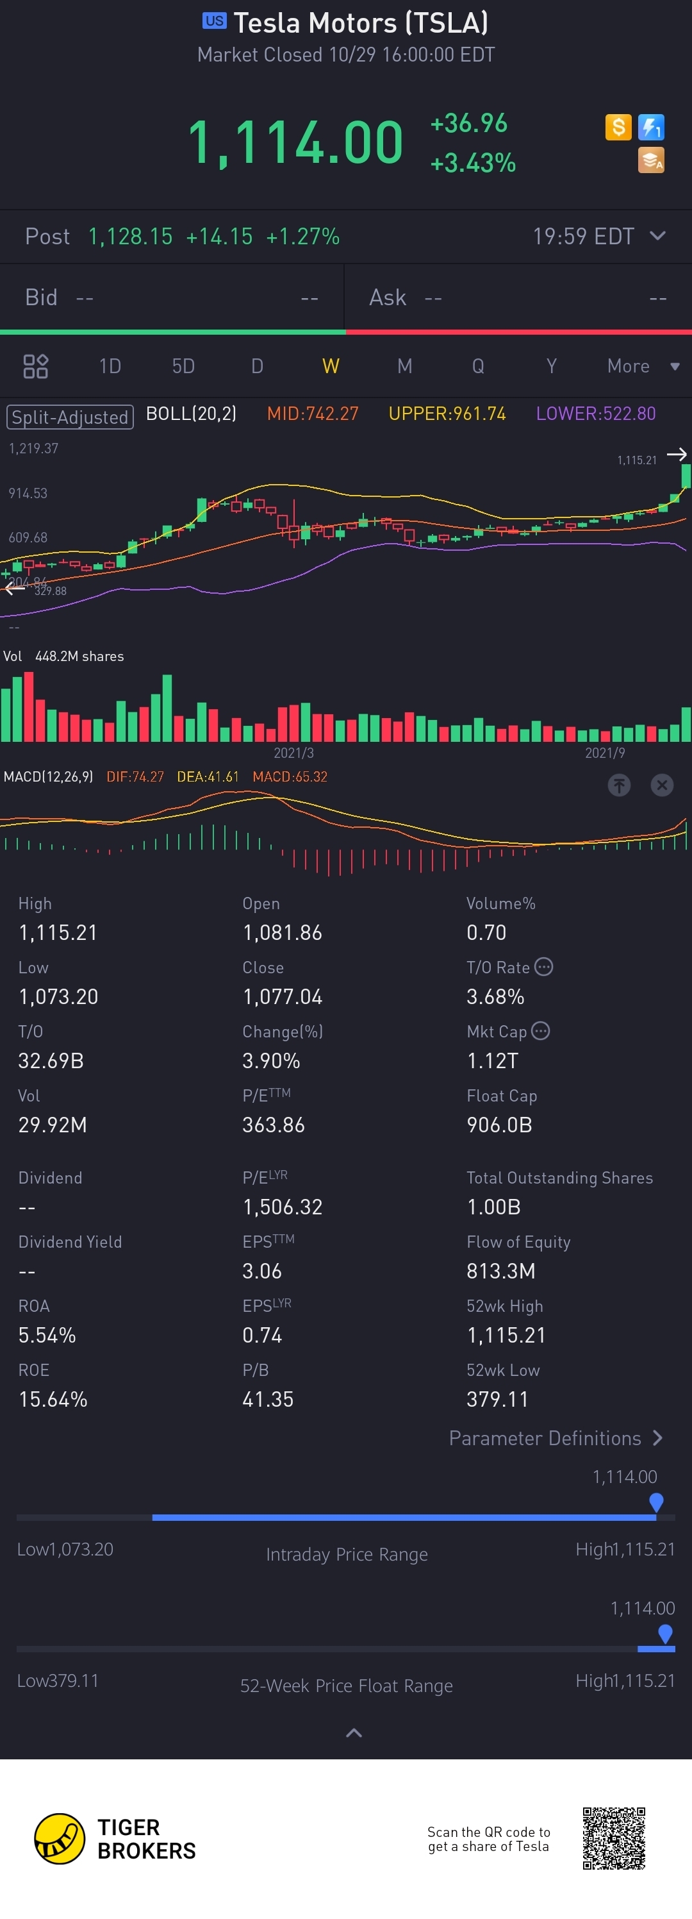Open the chart layout grid icon
692x1919 pixels.
(36, 367)
